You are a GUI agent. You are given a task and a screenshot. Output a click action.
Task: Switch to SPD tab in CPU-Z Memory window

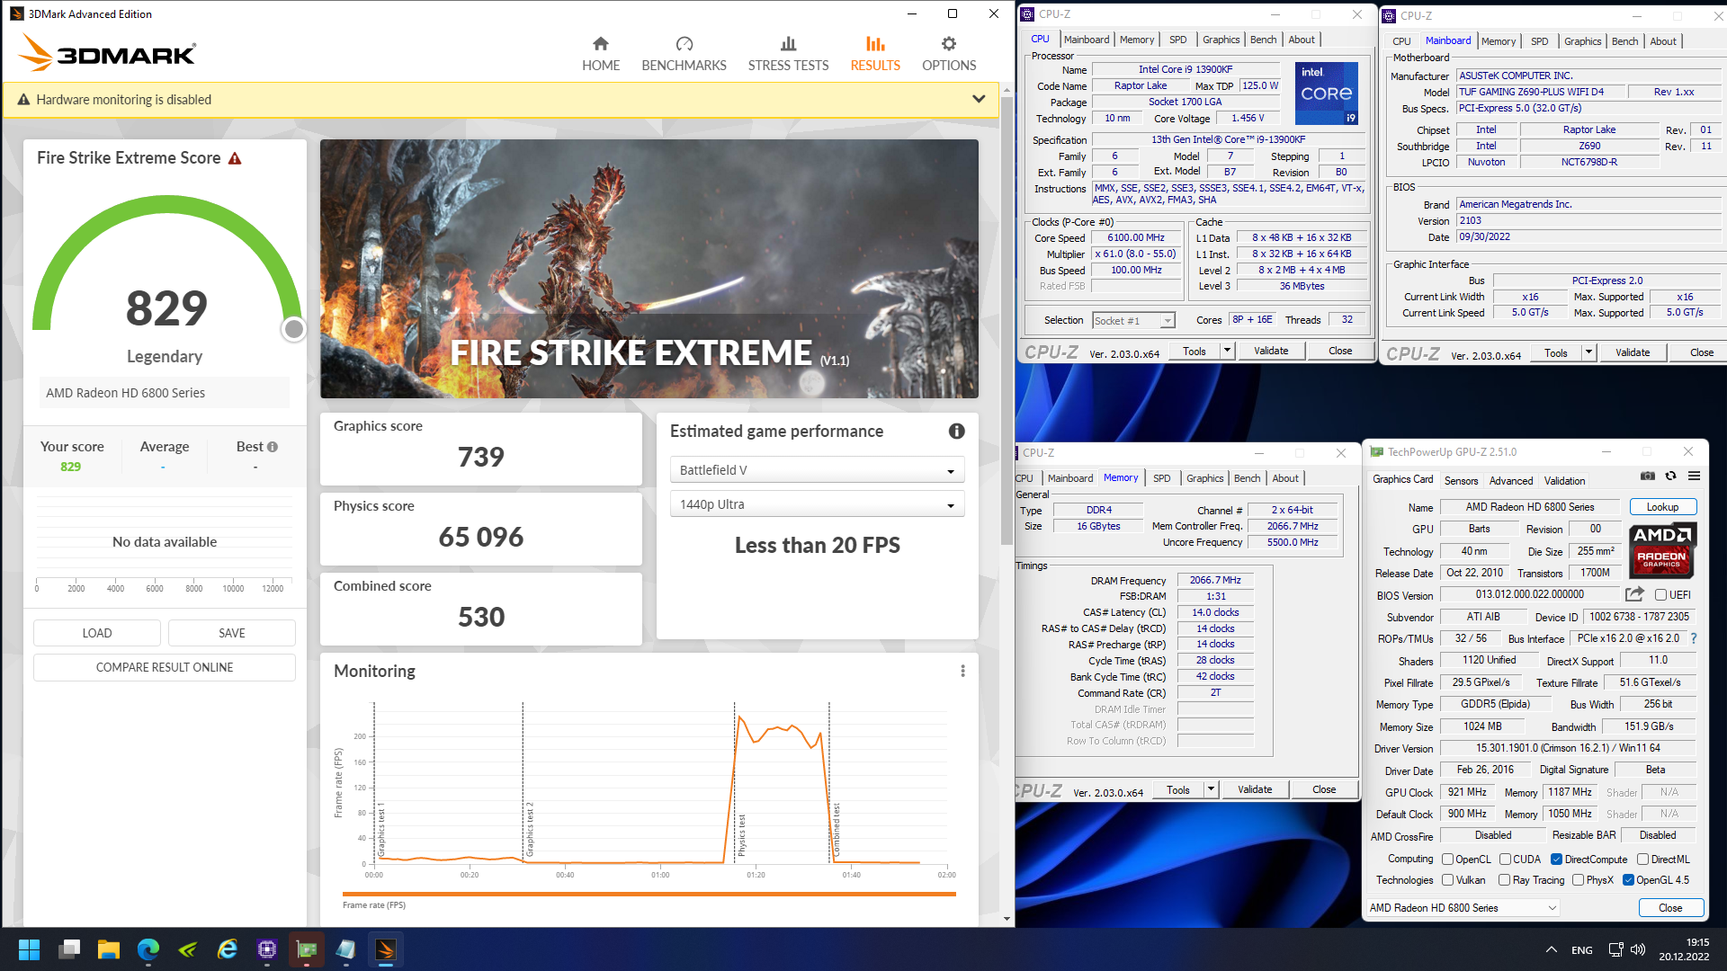[1161, 478]
